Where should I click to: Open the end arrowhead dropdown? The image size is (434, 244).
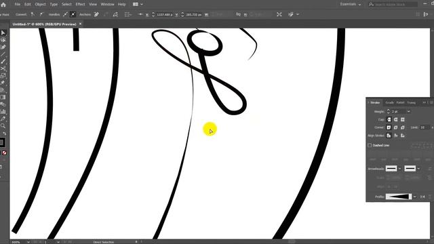click(x=418, y=169)
